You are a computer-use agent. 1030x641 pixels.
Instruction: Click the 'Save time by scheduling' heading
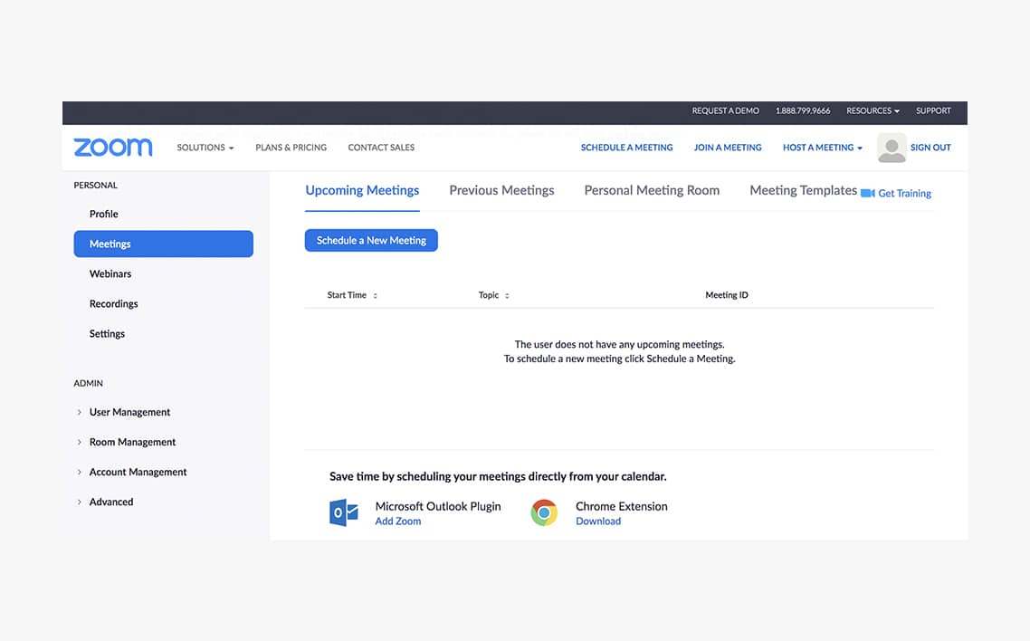[498, 477]
